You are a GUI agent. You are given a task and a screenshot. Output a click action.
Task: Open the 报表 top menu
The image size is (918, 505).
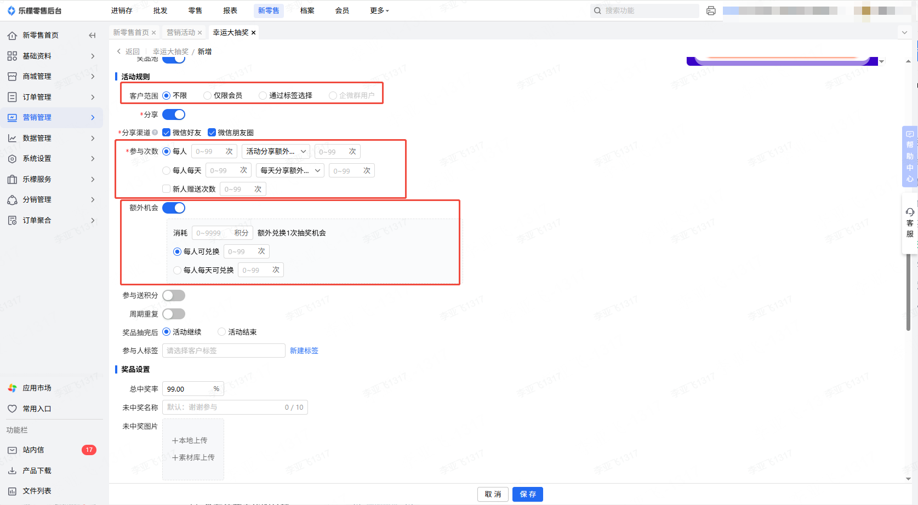coord(230,10)
